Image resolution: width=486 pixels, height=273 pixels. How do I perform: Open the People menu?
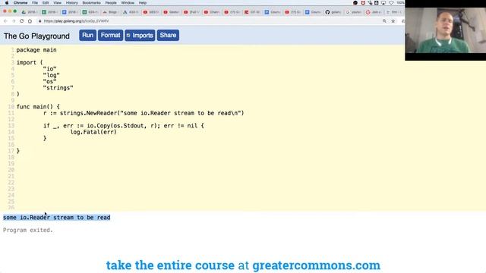111,3
